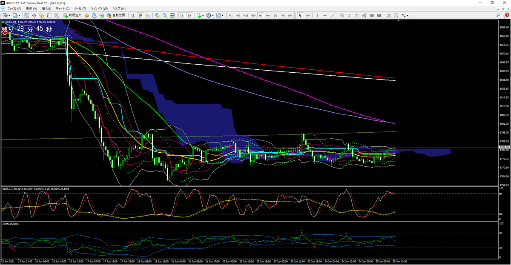Switch chart to candlestick mode
Image resolution: width=511 pixels, height=265 pixels.
[x=140, y=15]
